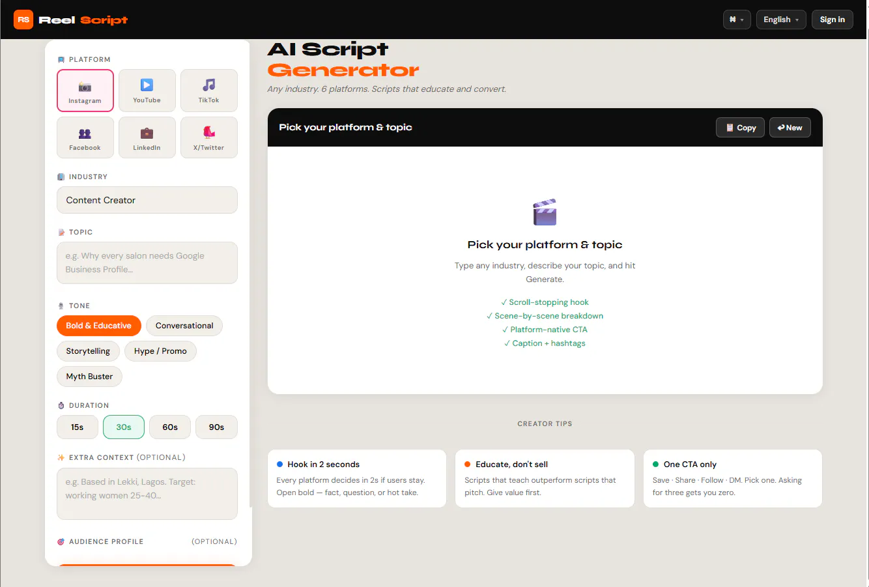
Task: Set duration to 90s
Action: pyautogui.click(x=216, y=427)
